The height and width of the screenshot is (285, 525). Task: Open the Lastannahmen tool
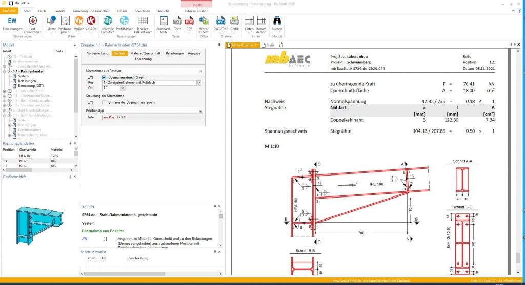33,25
